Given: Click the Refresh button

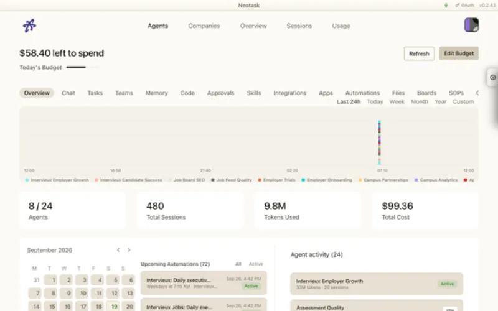Looking at the screenshot, I should tap(419, 53).
